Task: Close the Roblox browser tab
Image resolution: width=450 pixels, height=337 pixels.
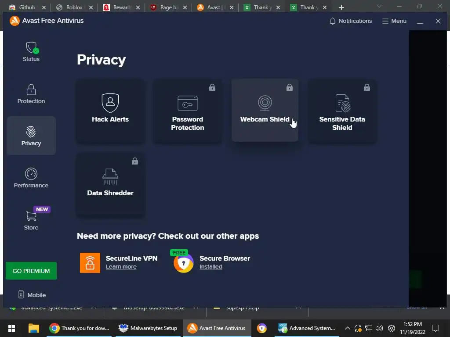Action: pyautogui.click(x=91, y=7)
